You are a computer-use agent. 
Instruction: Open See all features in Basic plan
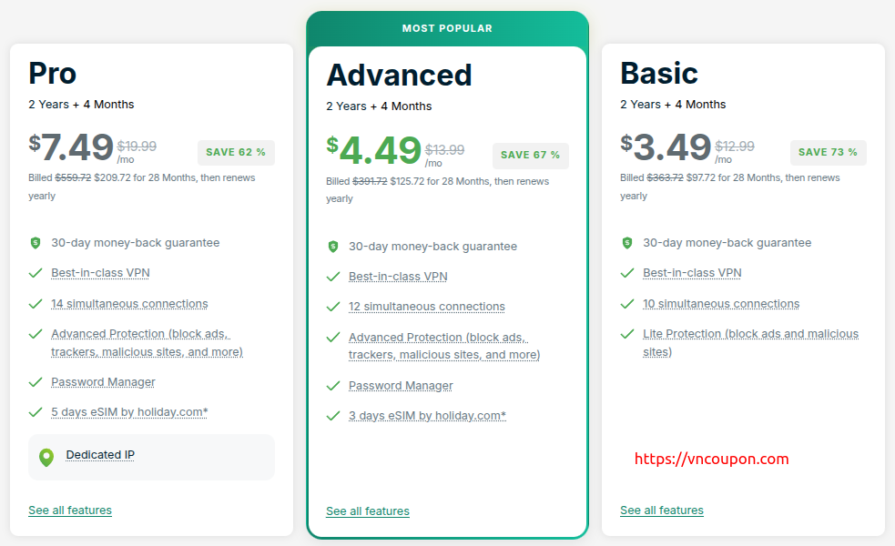pos(662,511)
